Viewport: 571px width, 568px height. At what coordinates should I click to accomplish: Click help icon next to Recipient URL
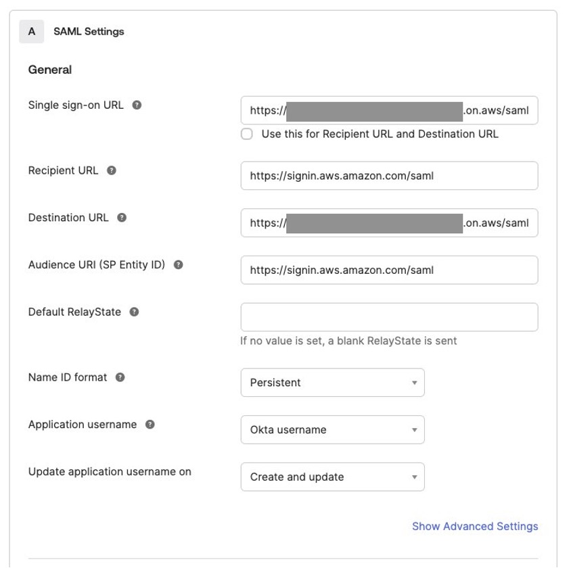[x=112, y=170]
